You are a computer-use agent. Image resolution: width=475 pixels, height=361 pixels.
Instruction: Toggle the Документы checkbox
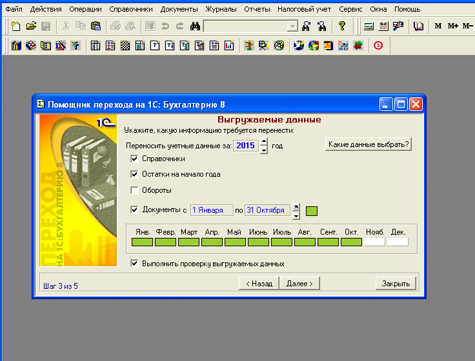tap(134, 210)
